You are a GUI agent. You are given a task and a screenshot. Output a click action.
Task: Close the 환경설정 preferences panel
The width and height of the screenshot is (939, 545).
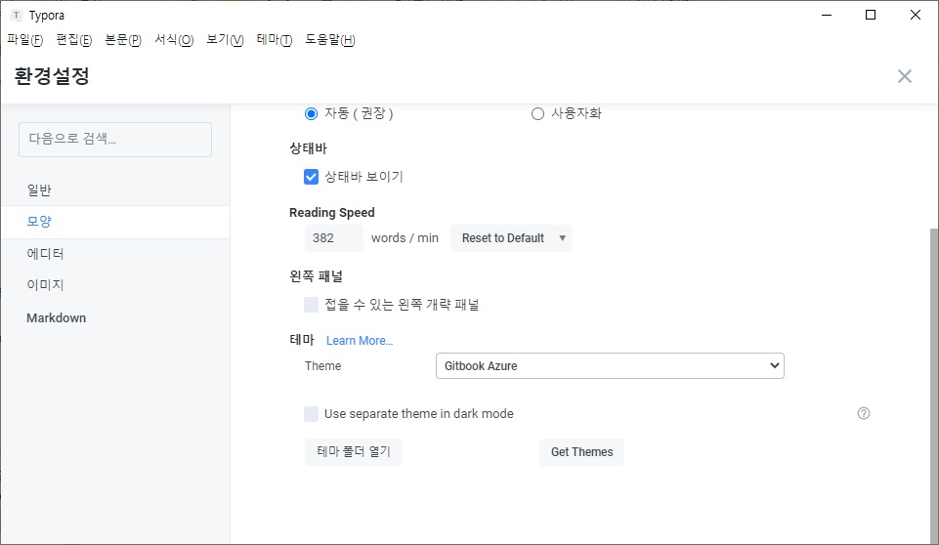[x=904, y=76]
